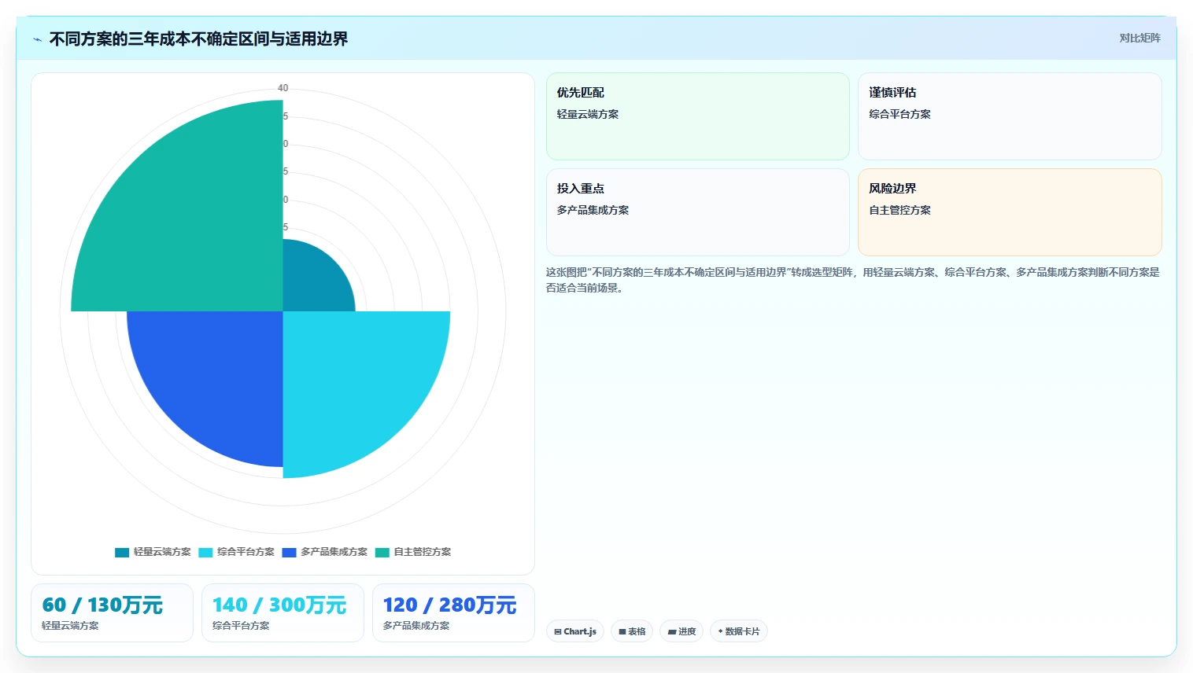Toggle the 综合平台方案 legend color box
Image resolution: width=1193 pixels, height=673 pixels.
coord(205,552)
